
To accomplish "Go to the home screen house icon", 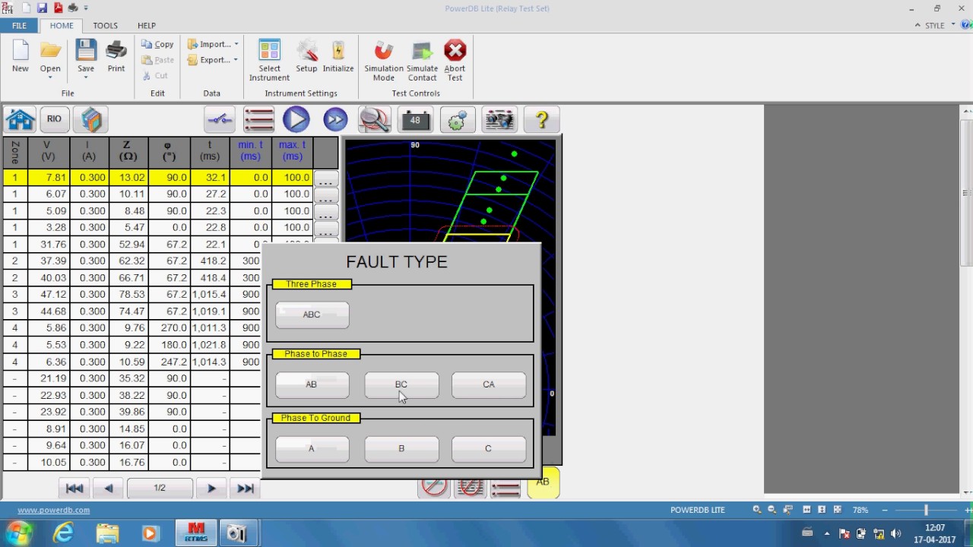I will coord(20,119).
